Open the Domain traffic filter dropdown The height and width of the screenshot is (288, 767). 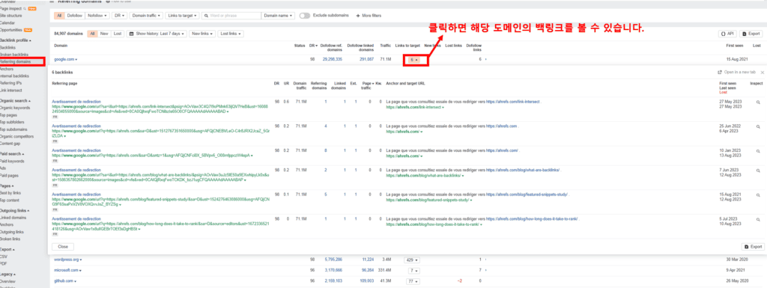click(146, 16)
